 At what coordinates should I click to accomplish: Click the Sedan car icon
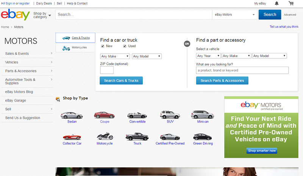pyautogui.click(x=72, y=115)
